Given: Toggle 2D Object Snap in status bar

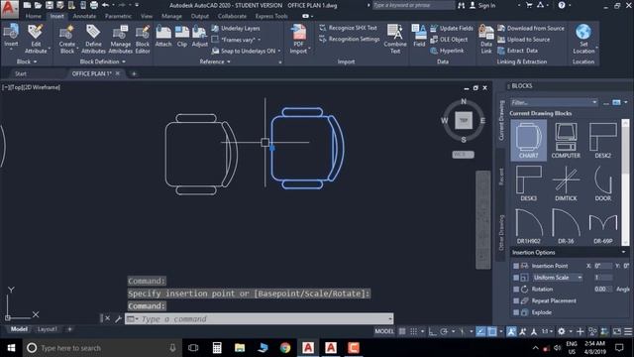Looking at the screenshot, I should (x=491, y=331).
